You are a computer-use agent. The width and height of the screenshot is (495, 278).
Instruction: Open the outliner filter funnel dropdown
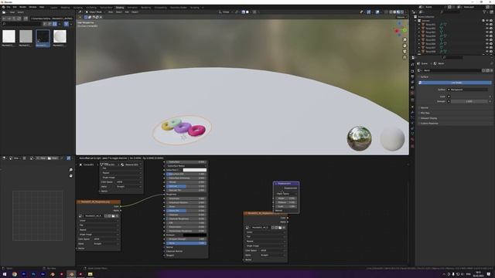[x=485, y=12]
